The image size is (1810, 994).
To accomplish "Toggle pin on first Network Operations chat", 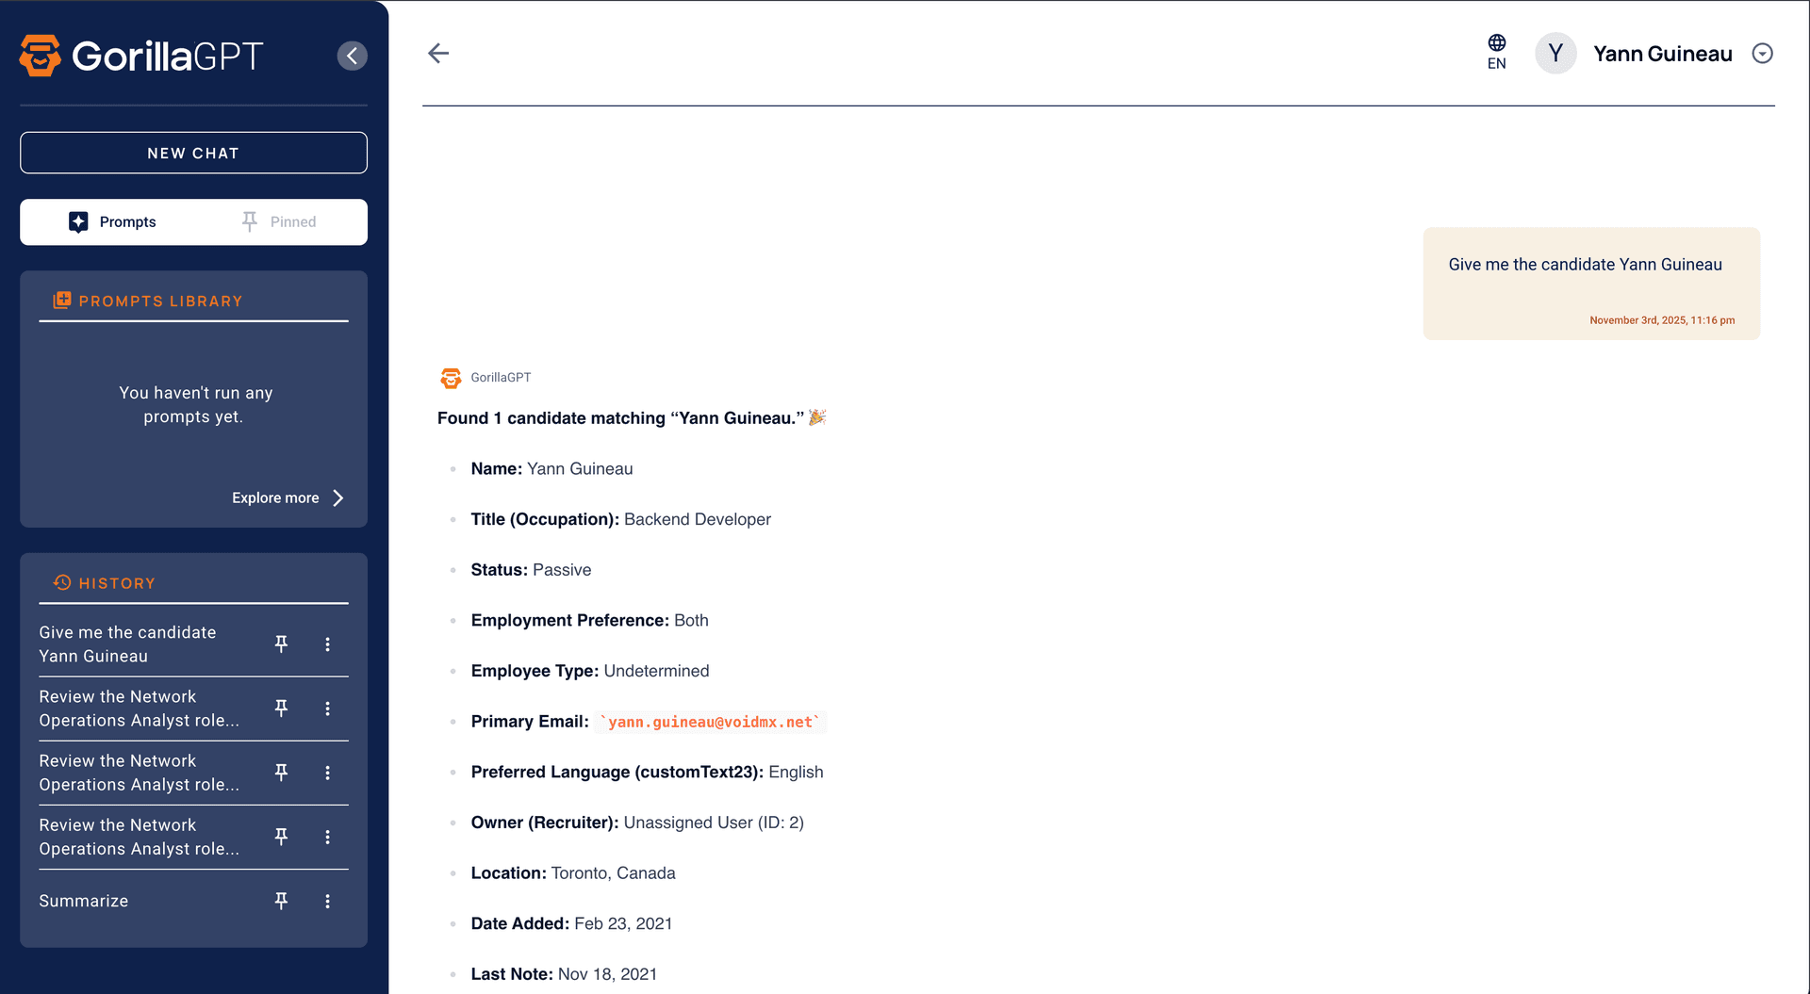I will 281,709.
